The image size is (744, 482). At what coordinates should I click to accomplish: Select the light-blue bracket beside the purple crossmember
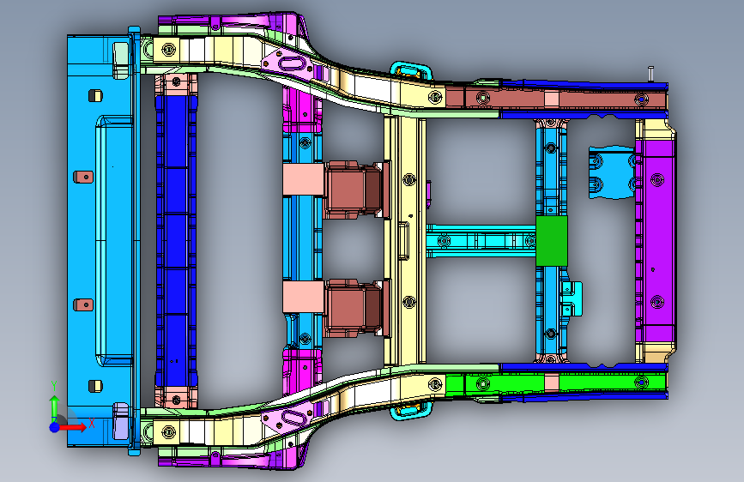point(612,172)
